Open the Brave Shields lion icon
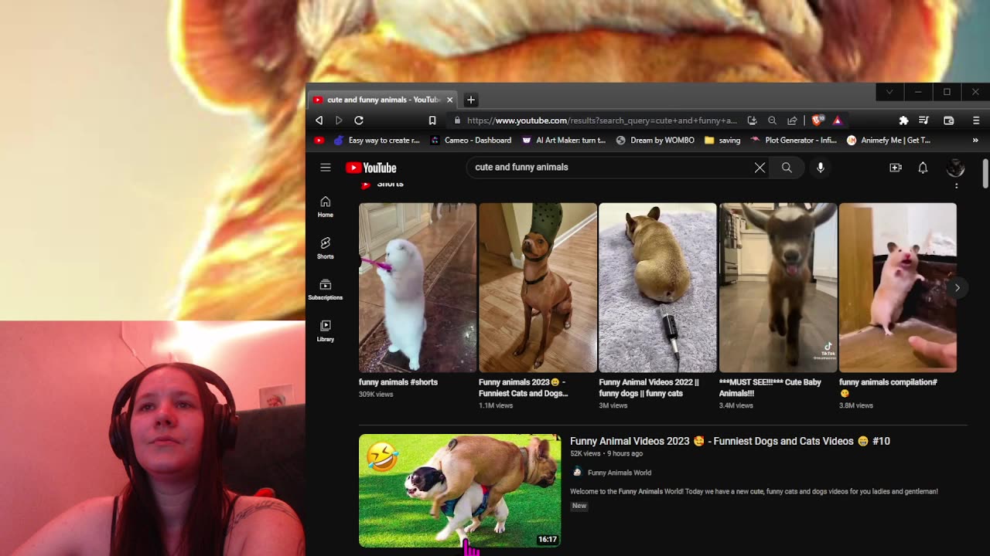The height and width of the screenshot is (556, 990). [x=818, y=120]
